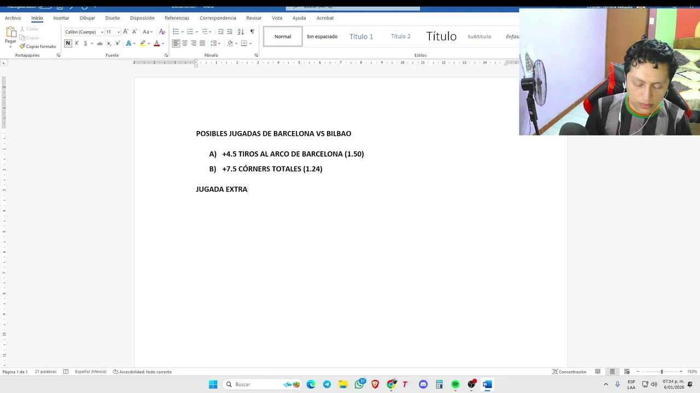Open Portapapeles pane launcher
Viewport: 700px width, 393px height.
(59, 55)
